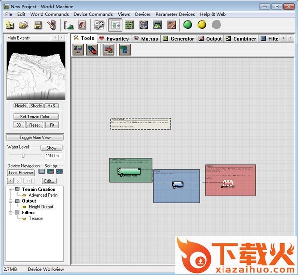Collapse the Terrain Creation tree group
The width and height of the screenshot is (298, 275).
point(11,189)
